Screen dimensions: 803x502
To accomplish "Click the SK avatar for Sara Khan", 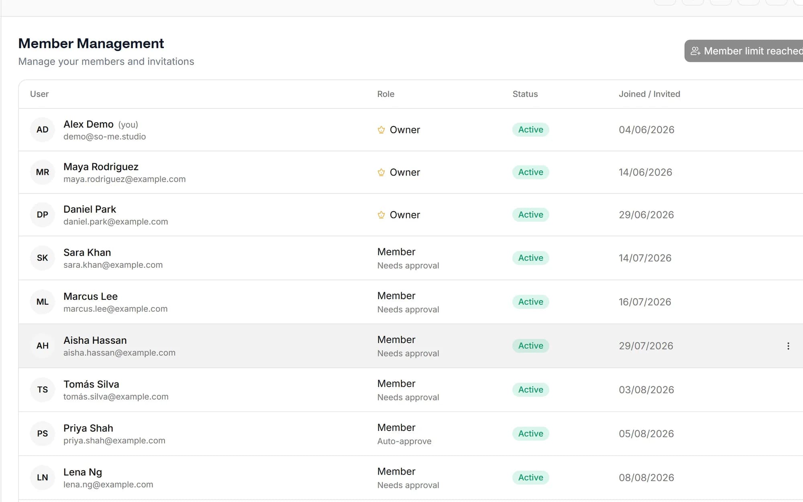I will click(42, 258).
